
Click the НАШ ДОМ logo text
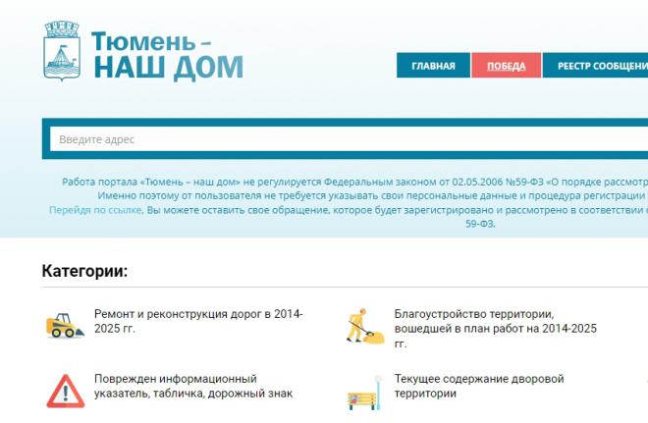click(167, 68)
